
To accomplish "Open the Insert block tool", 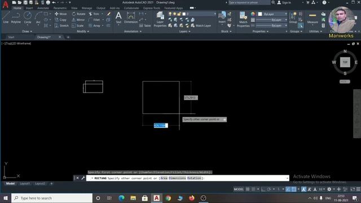I will coord(222,17).
